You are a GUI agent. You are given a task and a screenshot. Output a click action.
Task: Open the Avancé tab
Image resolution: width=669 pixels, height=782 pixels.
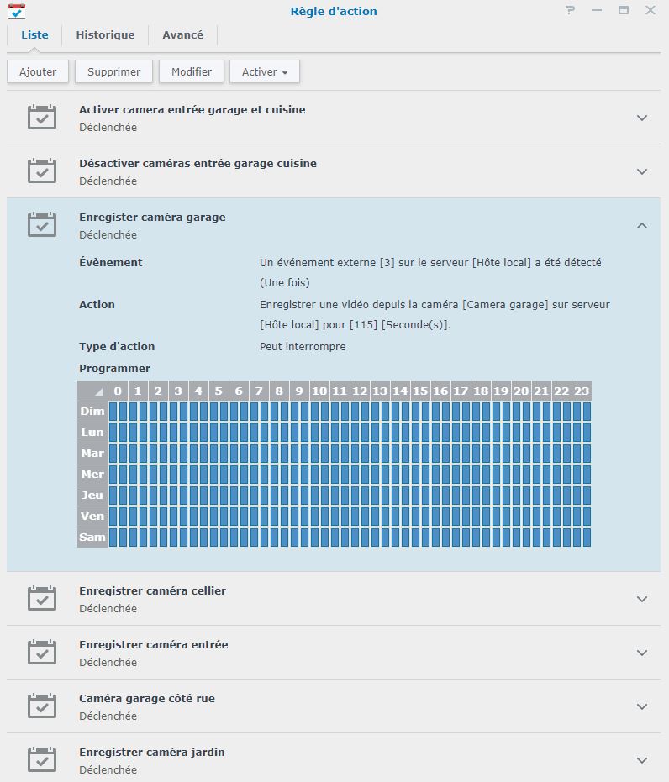[x=183, y=35]
